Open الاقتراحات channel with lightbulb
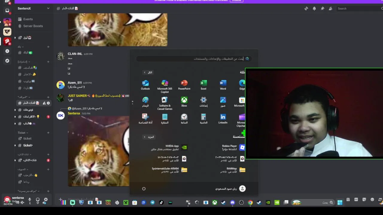This screenshot has height=215, width=383. click(x=34, y=117)
